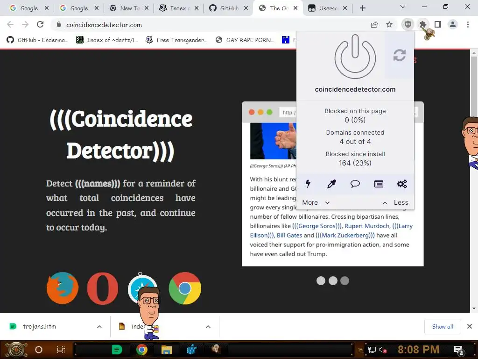Open the uBlock logger icon
The width and height of the screenshot is (478, 359).
click(379, 184)
